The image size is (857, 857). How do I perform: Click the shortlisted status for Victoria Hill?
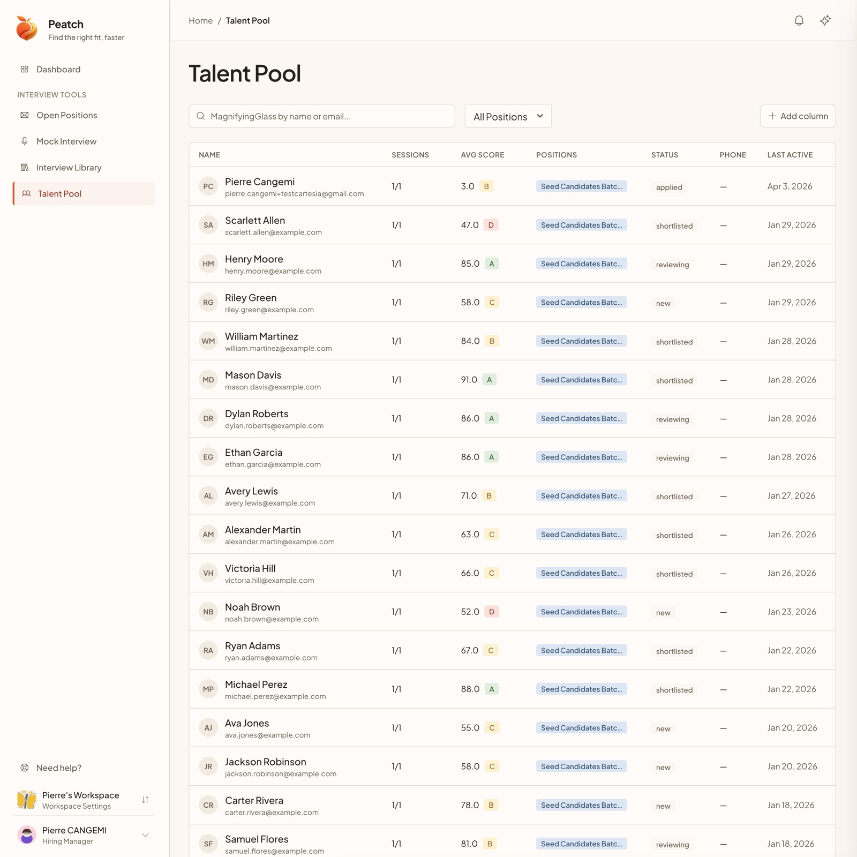[x=674, y=574]
